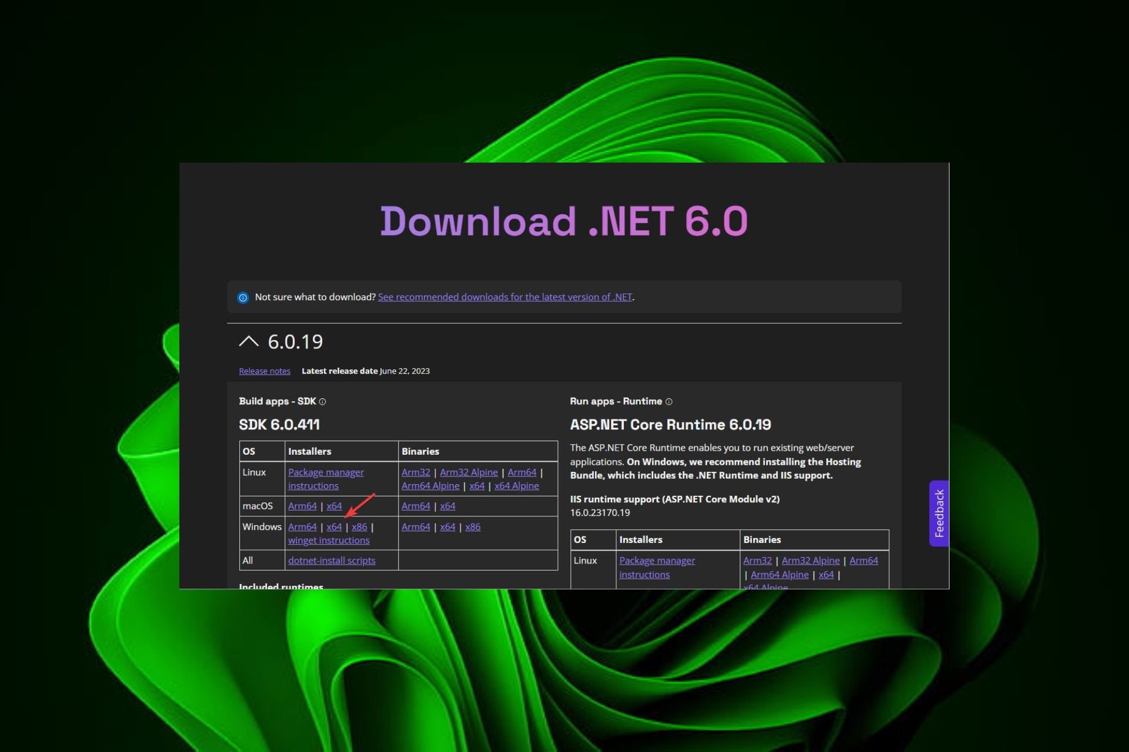
Task: Download SDK Linux x64 binaries
Action: [477, 486]
